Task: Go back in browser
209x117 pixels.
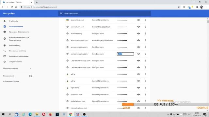Action: 3,7
